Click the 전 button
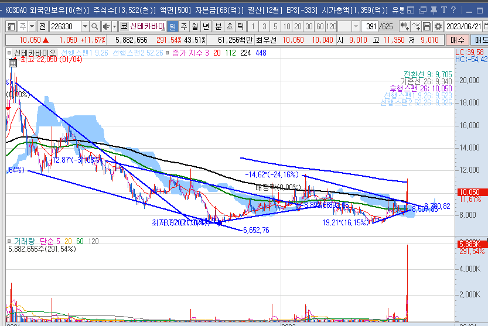 pos(43,26)
